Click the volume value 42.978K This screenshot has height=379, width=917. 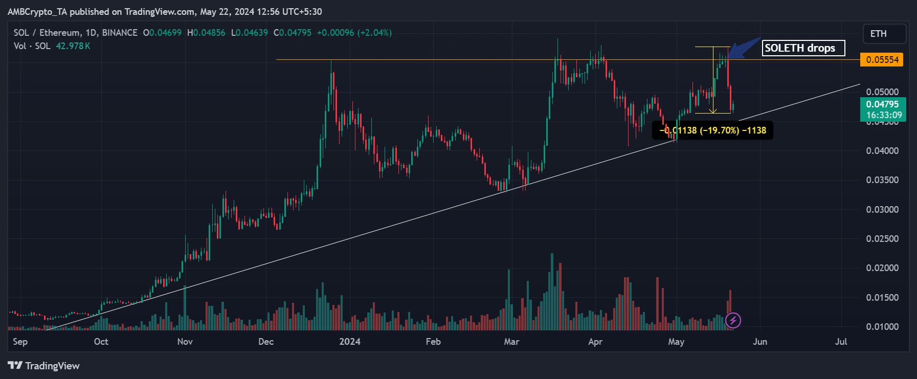point(73,46)
